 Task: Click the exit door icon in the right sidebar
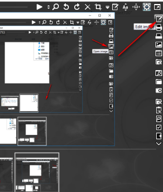(159, 136)
